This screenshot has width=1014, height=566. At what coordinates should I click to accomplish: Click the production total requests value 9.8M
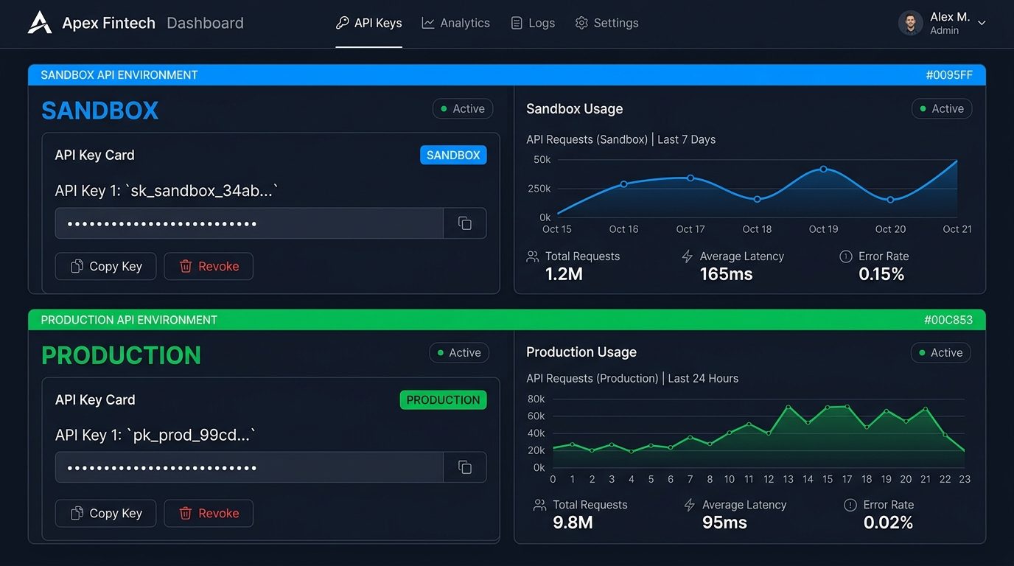tap(573, 523)
